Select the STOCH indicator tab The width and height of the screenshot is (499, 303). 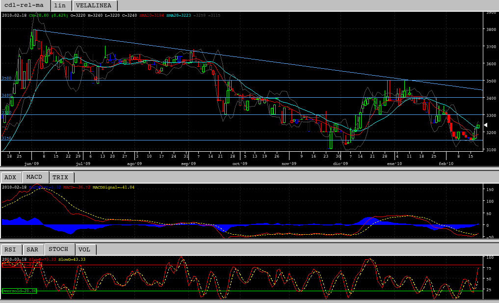(59, 249)
